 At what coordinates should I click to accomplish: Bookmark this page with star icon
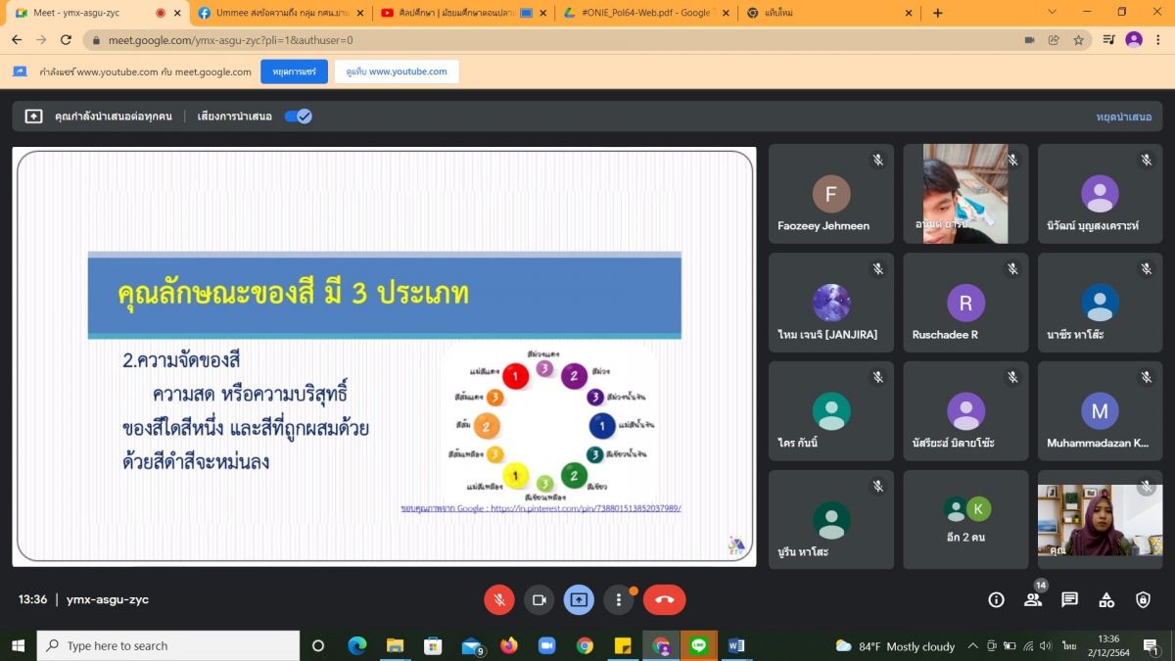pos(1078,40)
